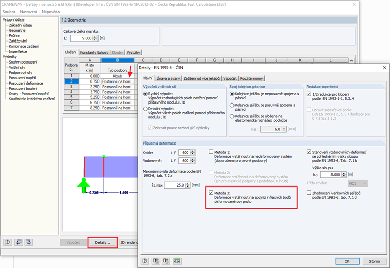The image size is (390, 268).
Task: Open Zatížení od více jeřábů tab
Action: [x=202, y=78]
